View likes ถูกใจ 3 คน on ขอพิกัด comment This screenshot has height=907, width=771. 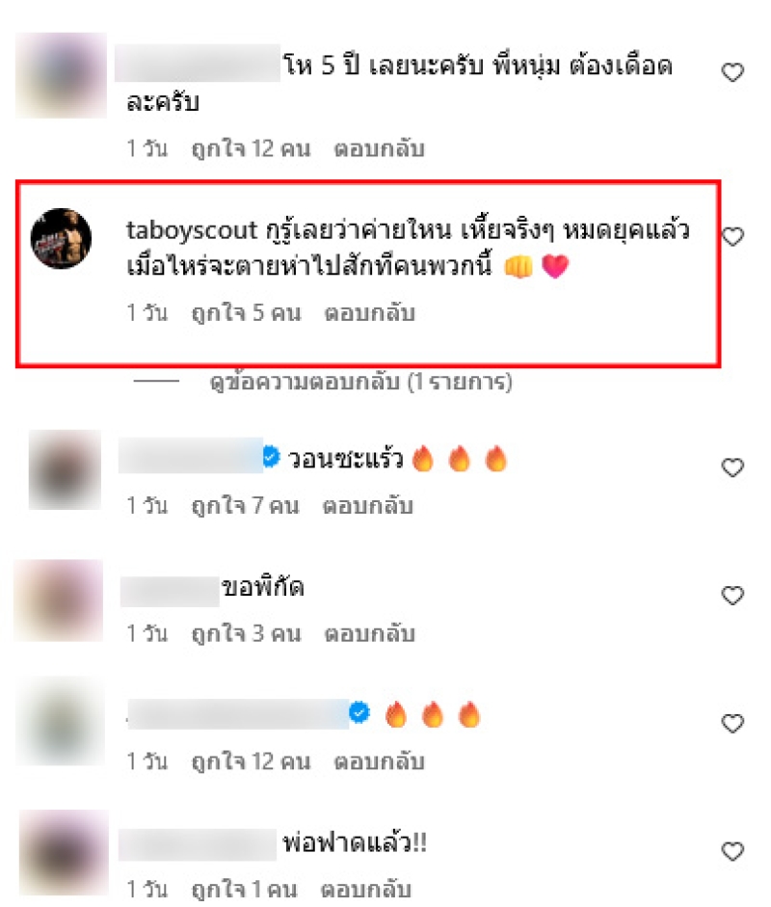tap(247, 634)
